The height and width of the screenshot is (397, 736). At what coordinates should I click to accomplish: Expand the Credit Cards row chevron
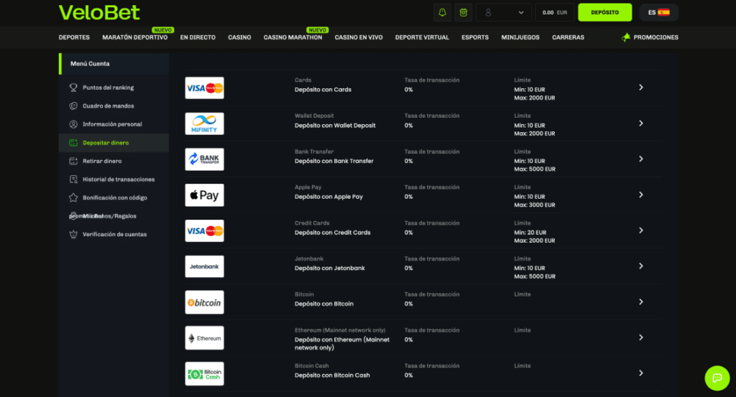coord(640,230)
